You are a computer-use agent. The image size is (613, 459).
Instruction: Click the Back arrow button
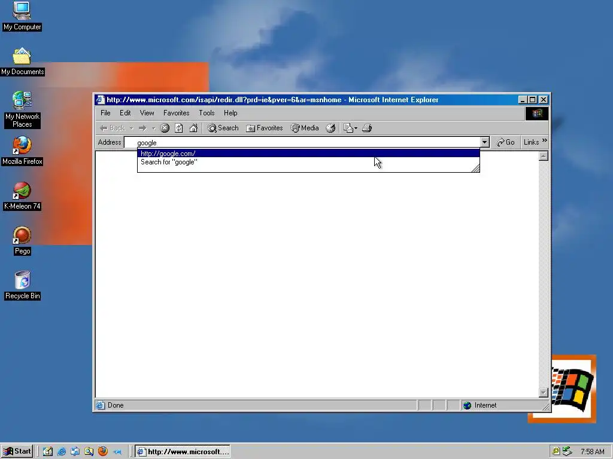point(112,128)
